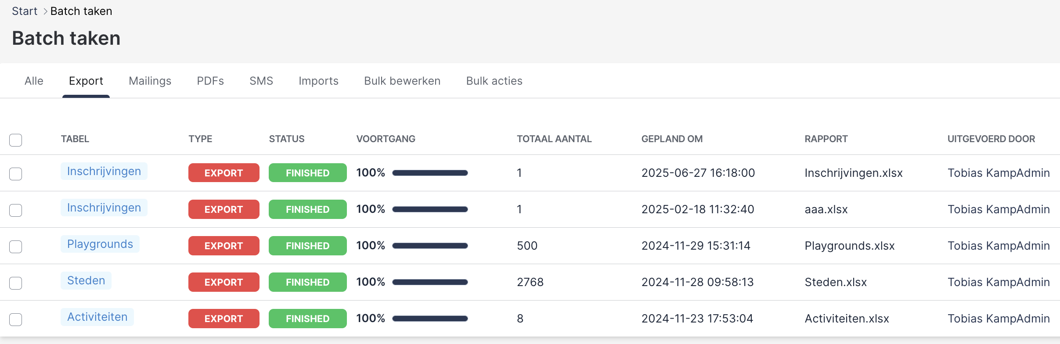The height and width of the screenshot is (344, 1060).
Task: Open the Playgrounds table link
Action: point(100,244)
